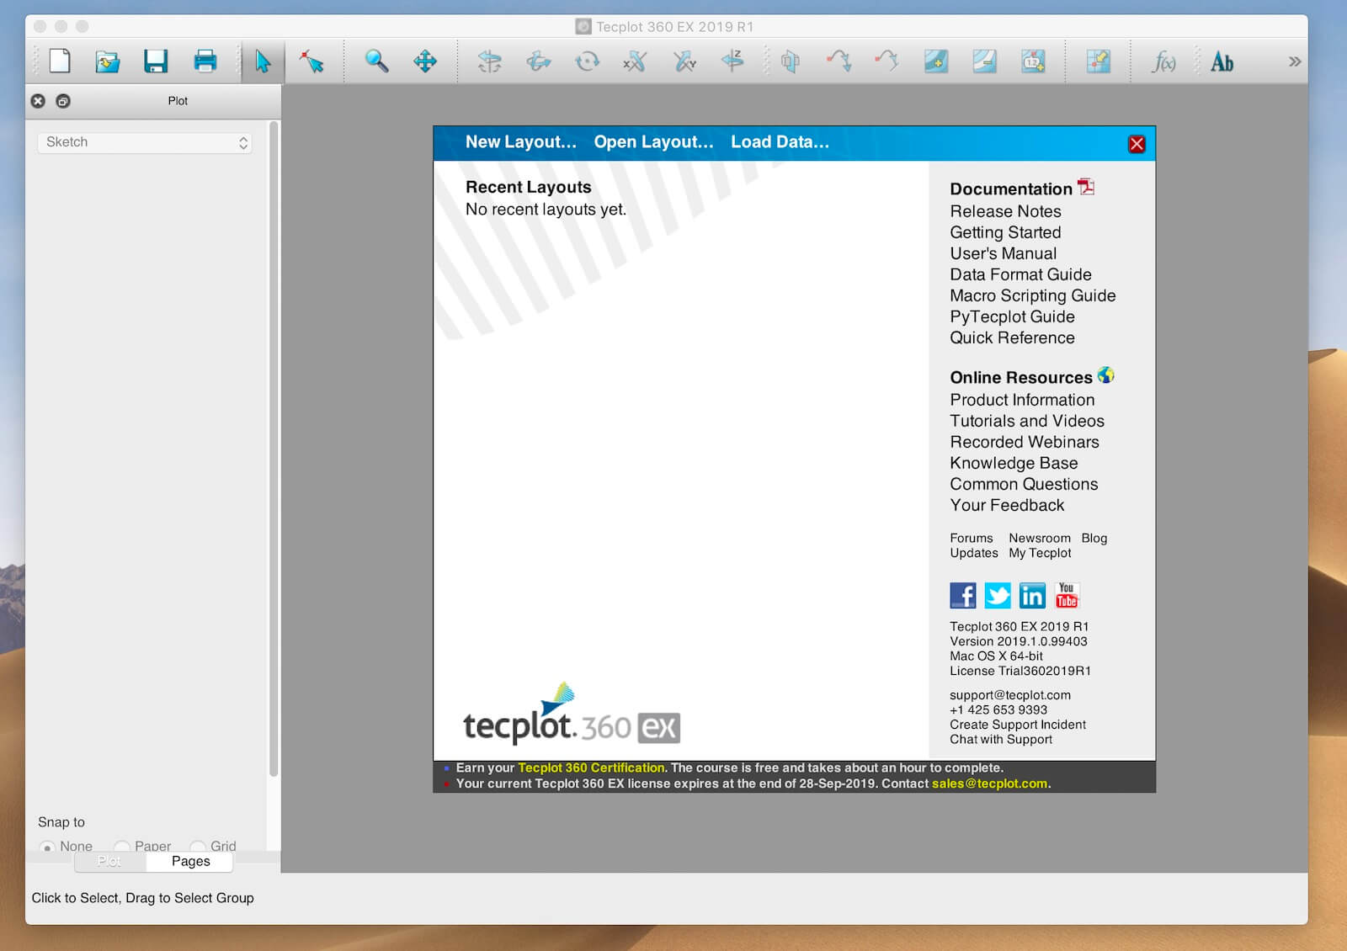Screen dimensions: 1347x951
Task: Select the twist rotate tool
Action: (x=587, y=61)
